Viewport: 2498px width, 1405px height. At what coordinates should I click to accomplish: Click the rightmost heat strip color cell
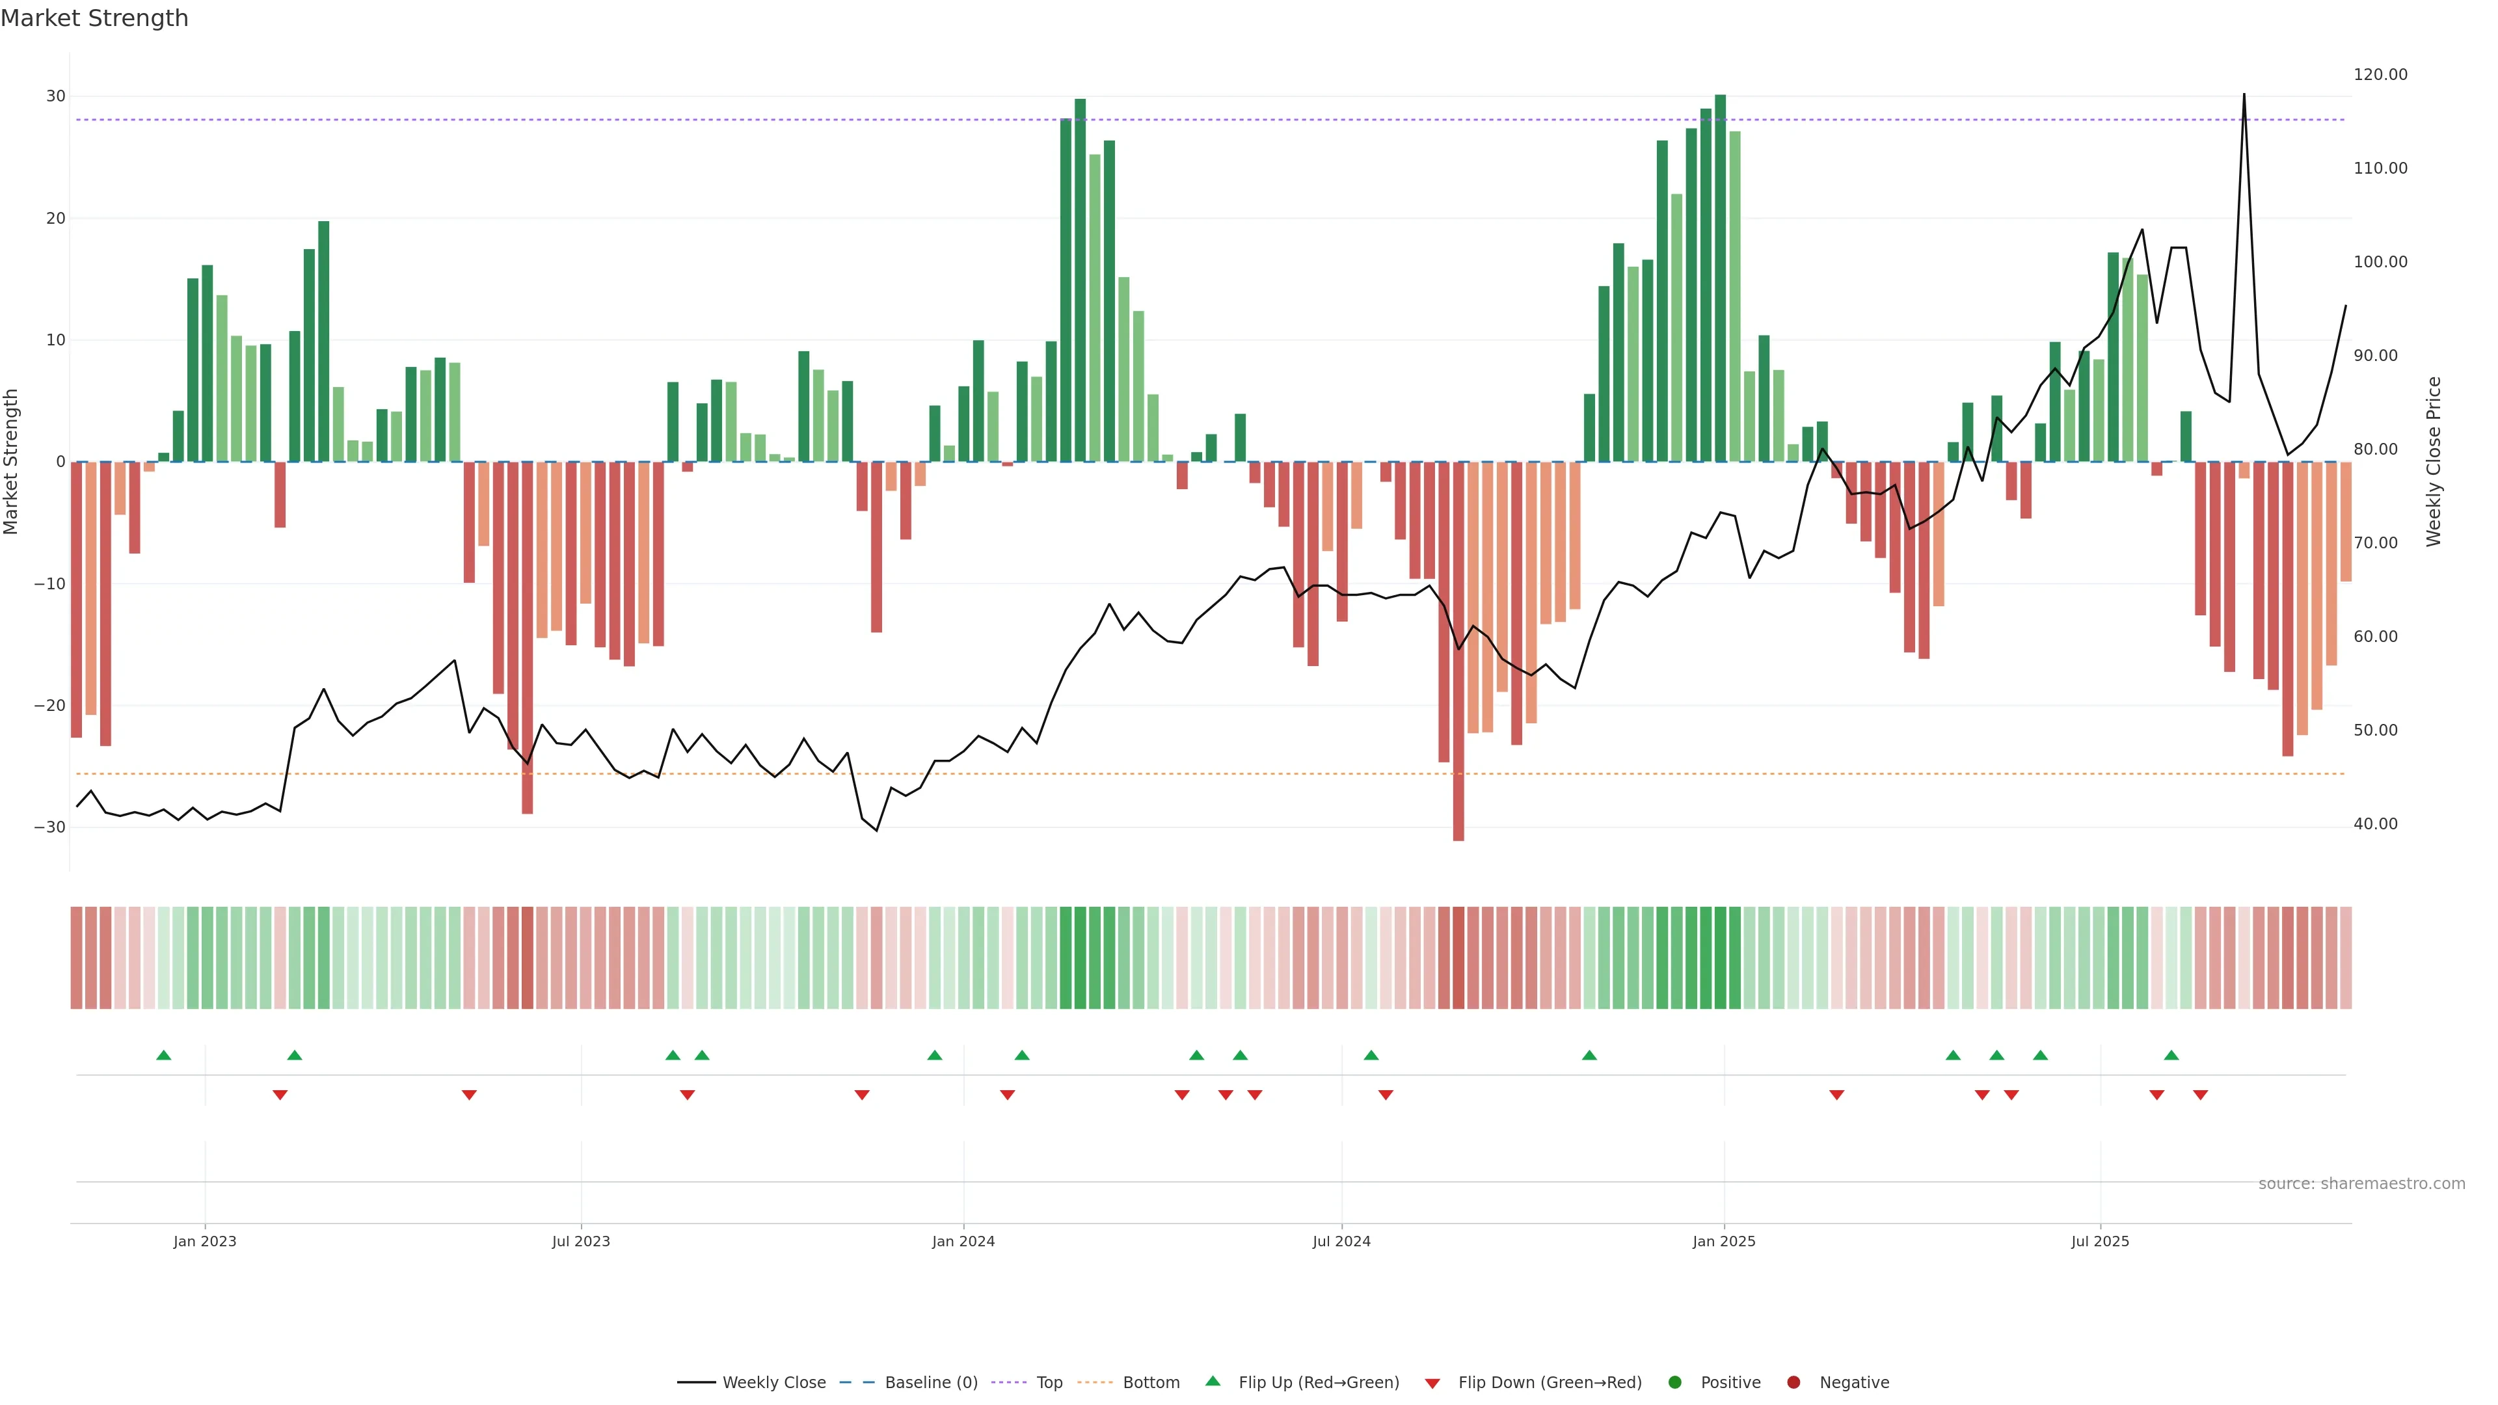pyautogui.click(x=2346, y=957)
